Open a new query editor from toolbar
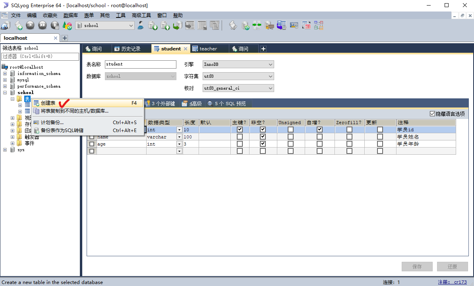This screenshot has width=474, height=286. [18, 25]
